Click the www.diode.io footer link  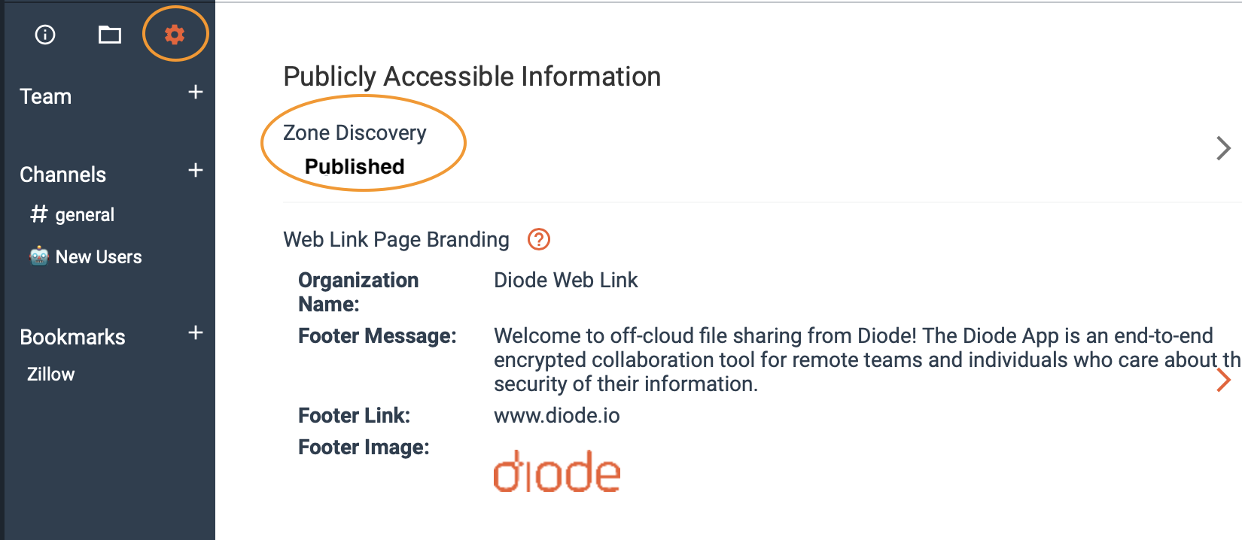[557, 416]
